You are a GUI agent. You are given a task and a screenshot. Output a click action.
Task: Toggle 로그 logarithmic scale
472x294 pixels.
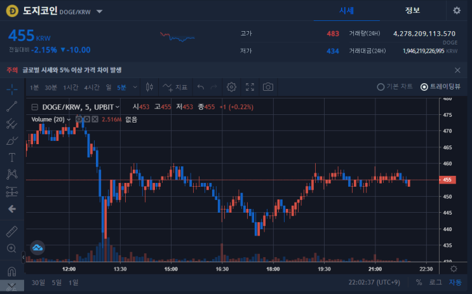435,283
